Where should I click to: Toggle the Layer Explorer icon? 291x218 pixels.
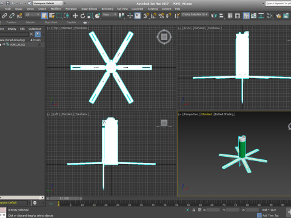[238, 16]
